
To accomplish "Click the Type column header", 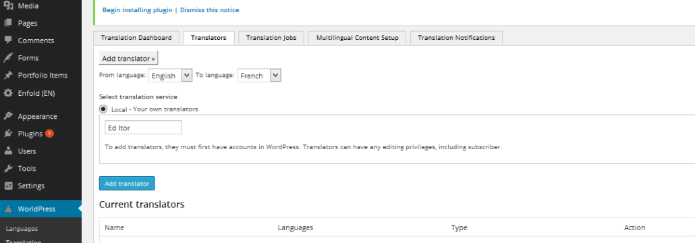I will point(460,227).
